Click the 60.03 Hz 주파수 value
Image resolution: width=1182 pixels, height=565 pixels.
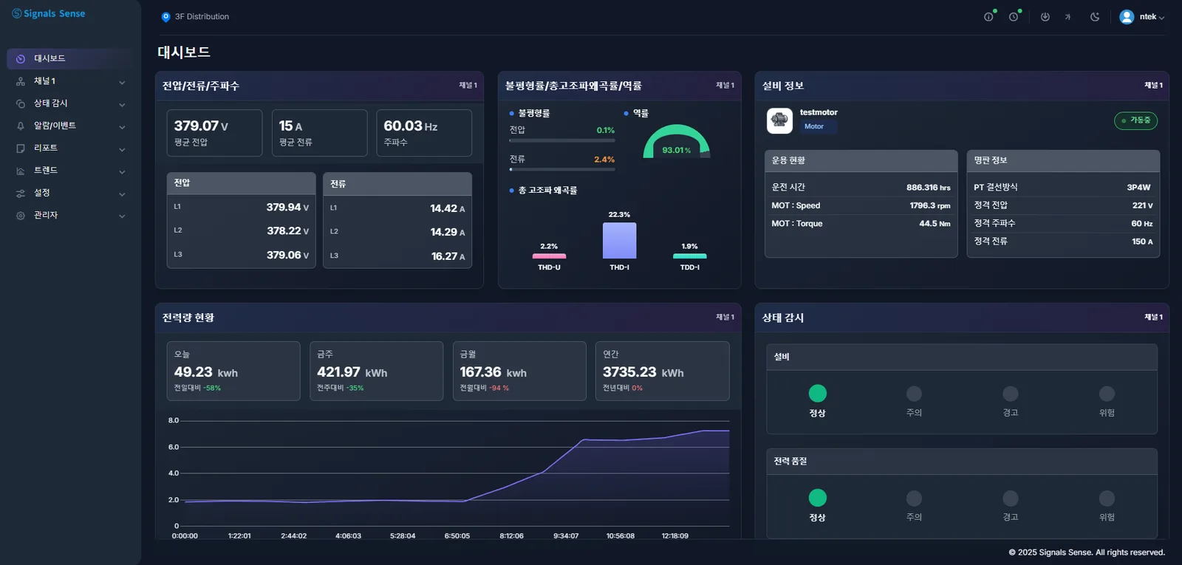point(411,126)
